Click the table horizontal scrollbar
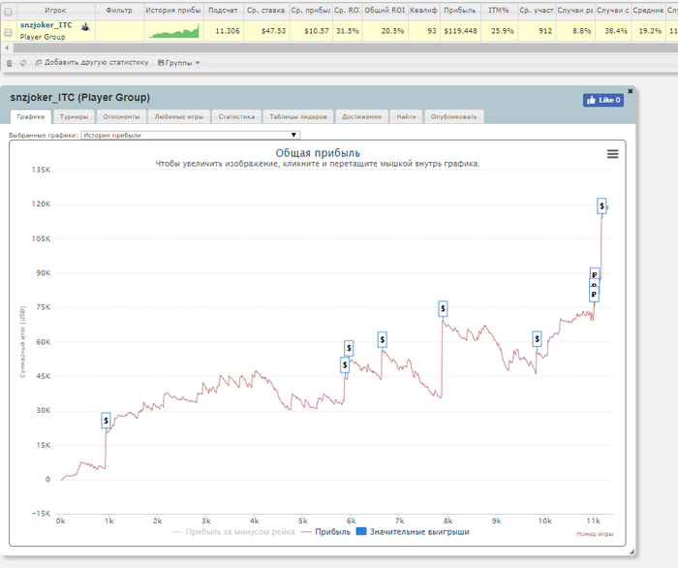Viewport: 678px width, 568px height. [x=346, y=47]
